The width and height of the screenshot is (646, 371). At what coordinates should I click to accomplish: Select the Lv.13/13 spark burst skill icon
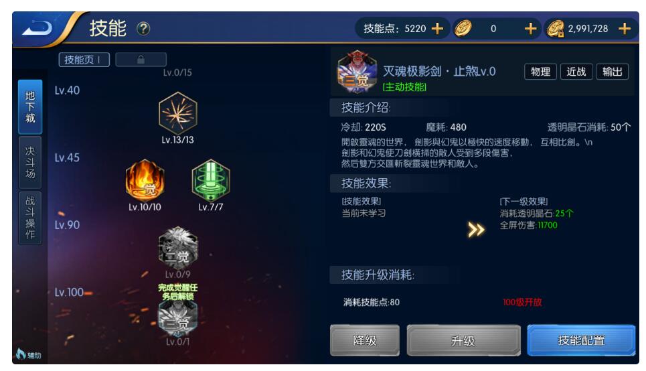178,113
